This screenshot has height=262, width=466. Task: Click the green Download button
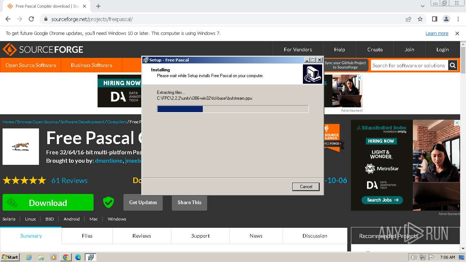point(48,202)
